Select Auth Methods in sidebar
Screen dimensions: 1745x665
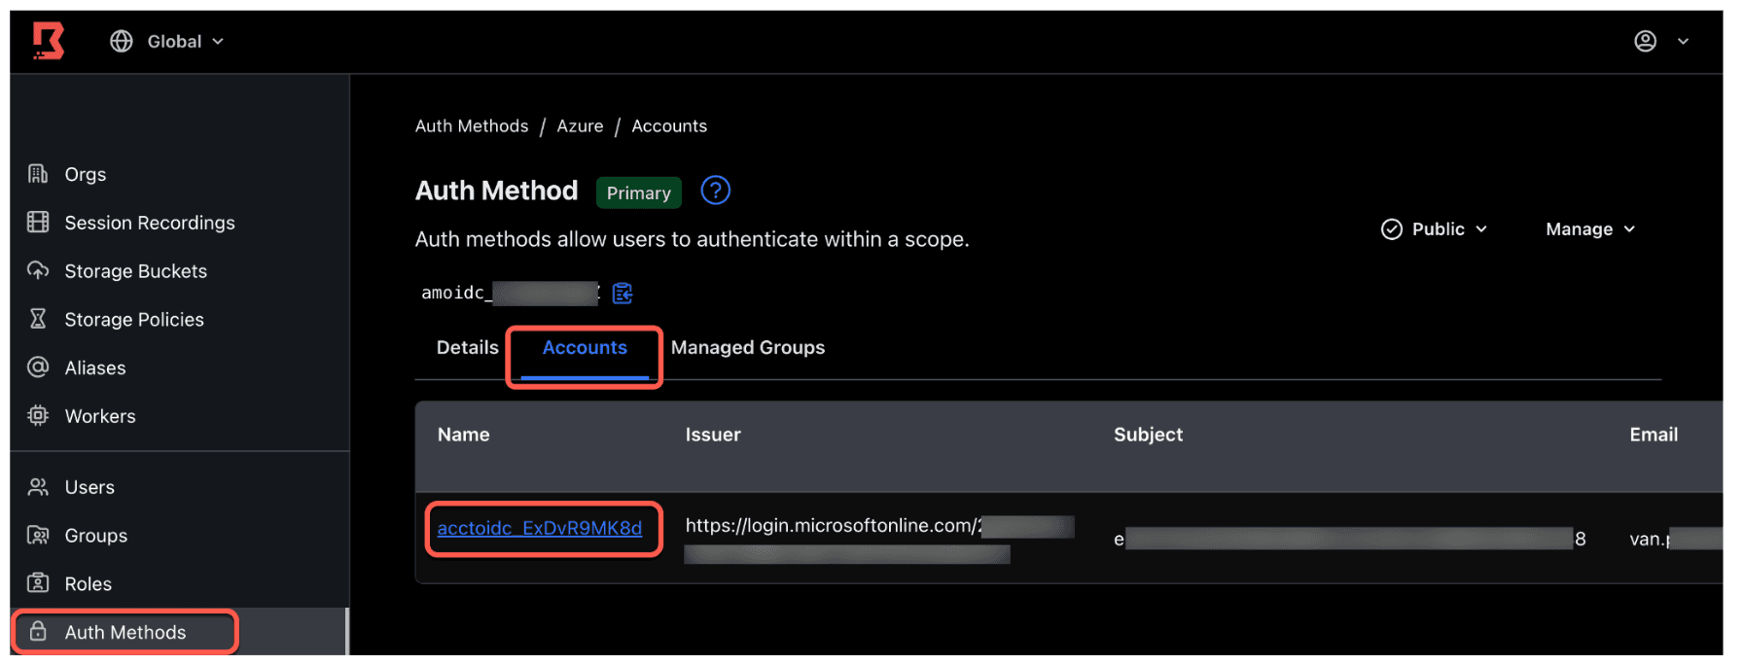(180, 632)
